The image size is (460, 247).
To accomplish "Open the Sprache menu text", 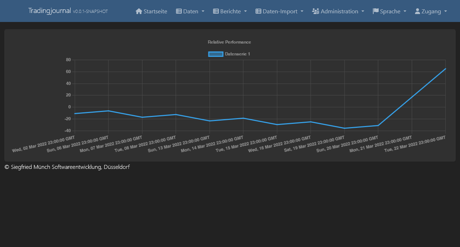I will (390, 12).
